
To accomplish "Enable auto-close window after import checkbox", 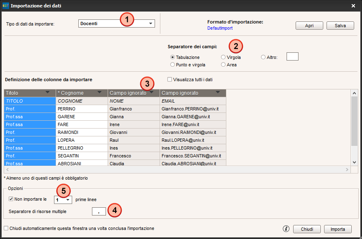I will tap(6, 228).
